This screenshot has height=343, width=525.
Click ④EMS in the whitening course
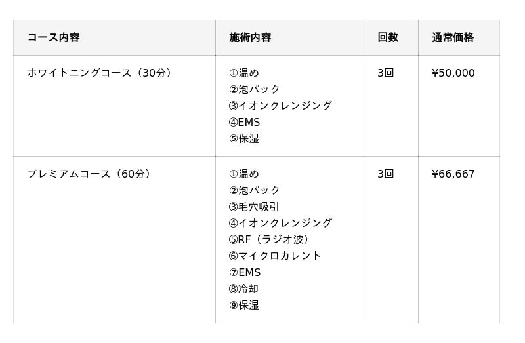tap(244, 123)
